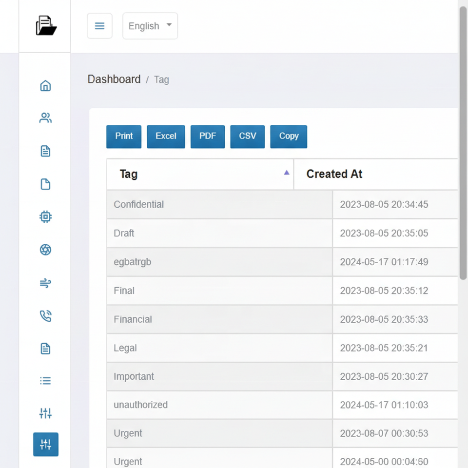Click the Tag breadcrumb item
This screenshot has height=468, width=468.
point(161,79)
